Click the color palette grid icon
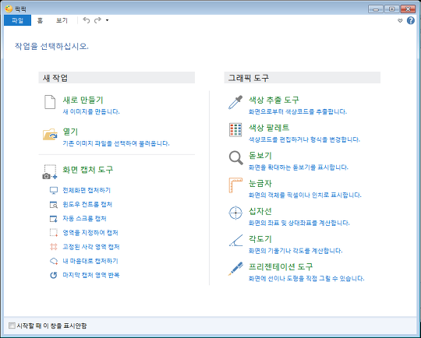The width and height of the screenshot is (421, 338). tap(235, 130)
